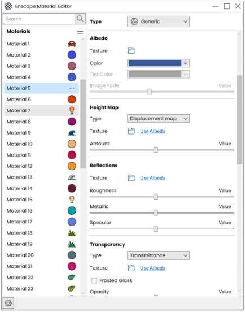Open the Materials list hamburger menu
This screenshot has width=245, height=312.
80,31
